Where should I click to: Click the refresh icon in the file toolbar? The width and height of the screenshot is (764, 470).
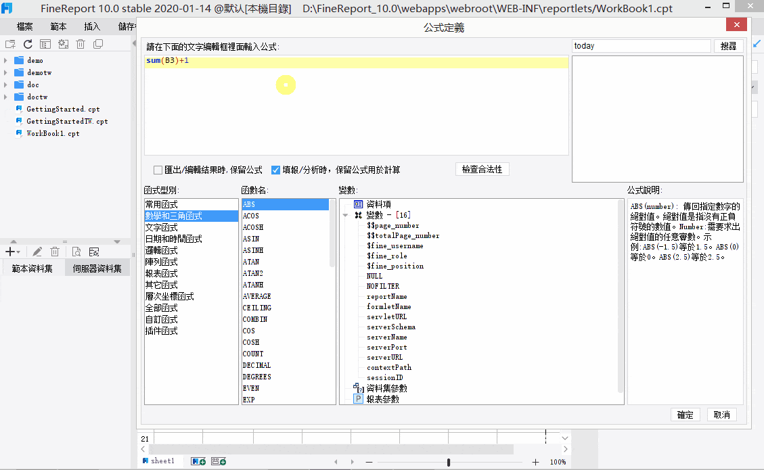coord(28,45)
